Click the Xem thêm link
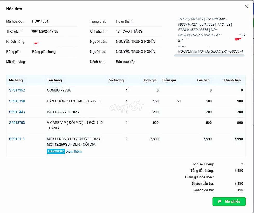Image resolution: width=254 pixels, height=213 pixels. (74, 151)
